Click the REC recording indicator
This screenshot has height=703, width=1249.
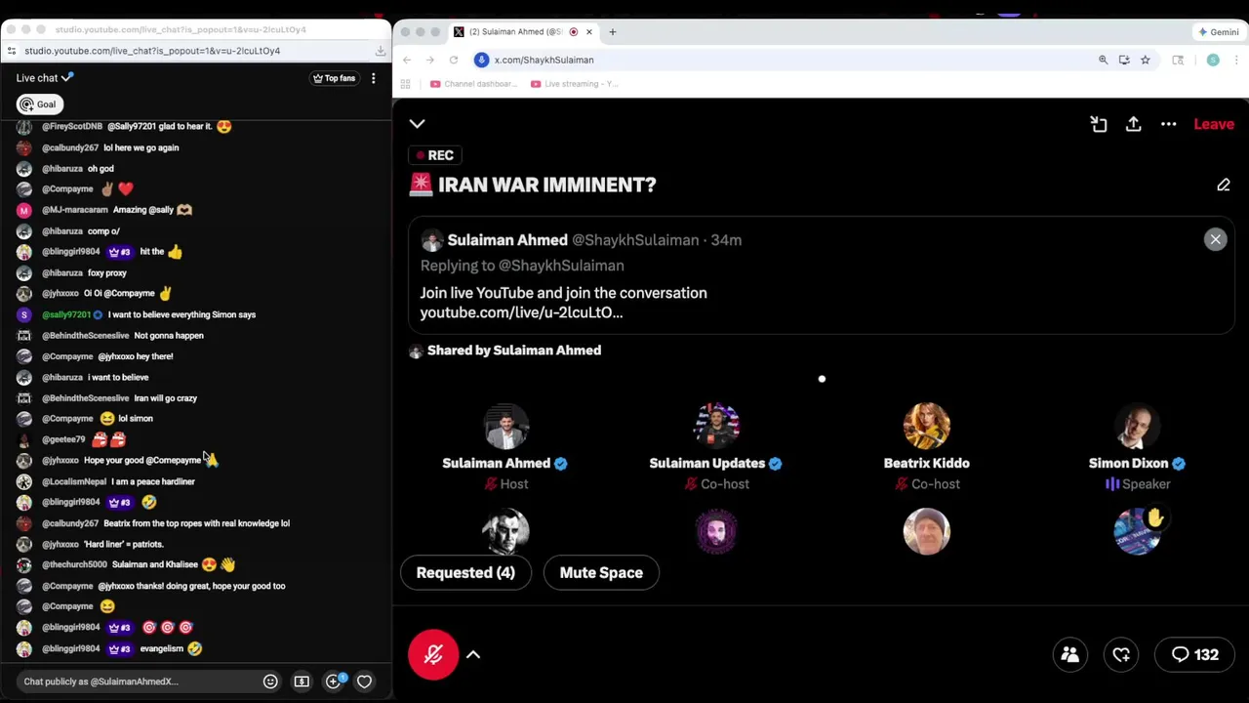(x=434, y=155)
